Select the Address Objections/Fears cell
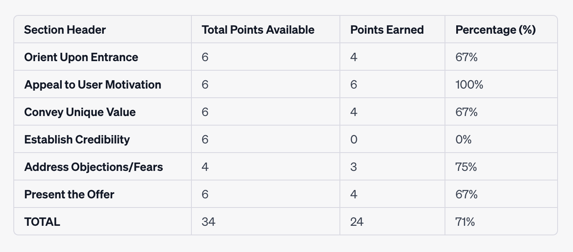This screenshot has width=573, height=252. [93, 167]
